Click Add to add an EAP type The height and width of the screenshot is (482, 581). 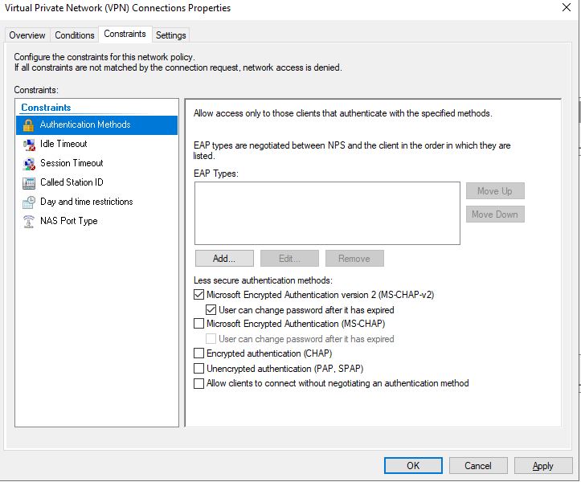[224, 258]
